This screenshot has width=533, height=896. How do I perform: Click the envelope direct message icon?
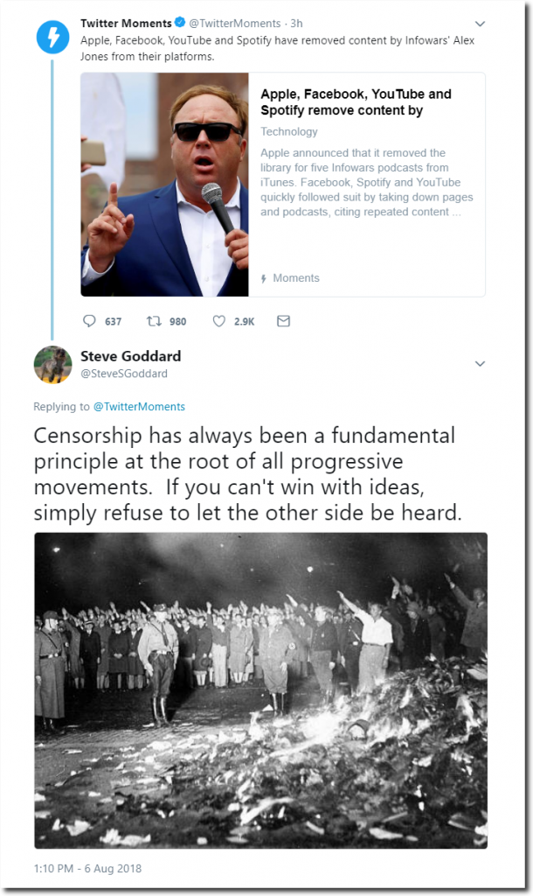coord(284,321)
